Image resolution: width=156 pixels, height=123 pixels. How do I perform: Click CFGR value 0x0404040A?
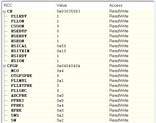click(68, 66)
